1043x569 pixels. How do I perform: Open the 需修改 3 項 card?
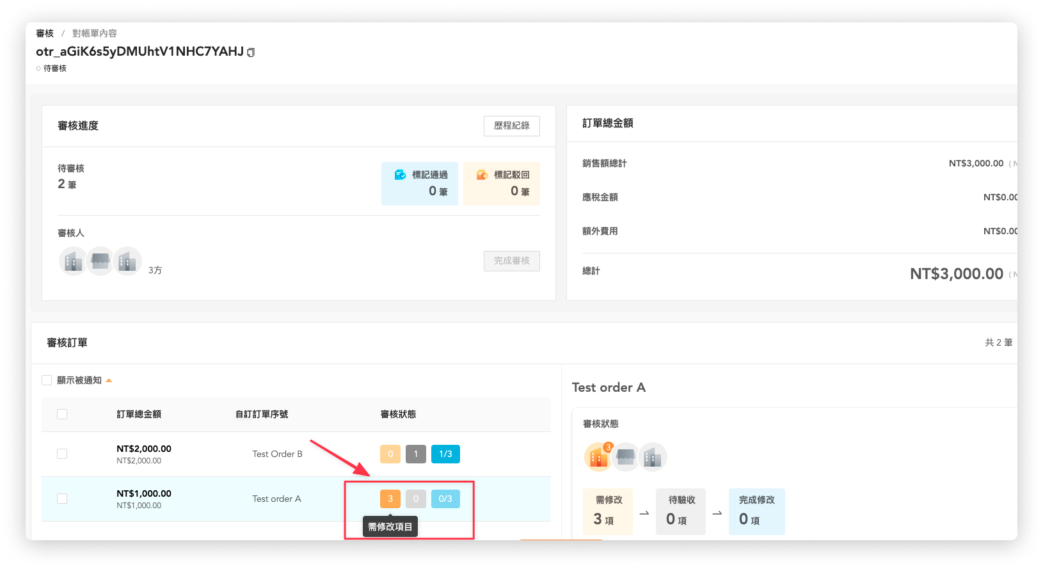[608, 511]
